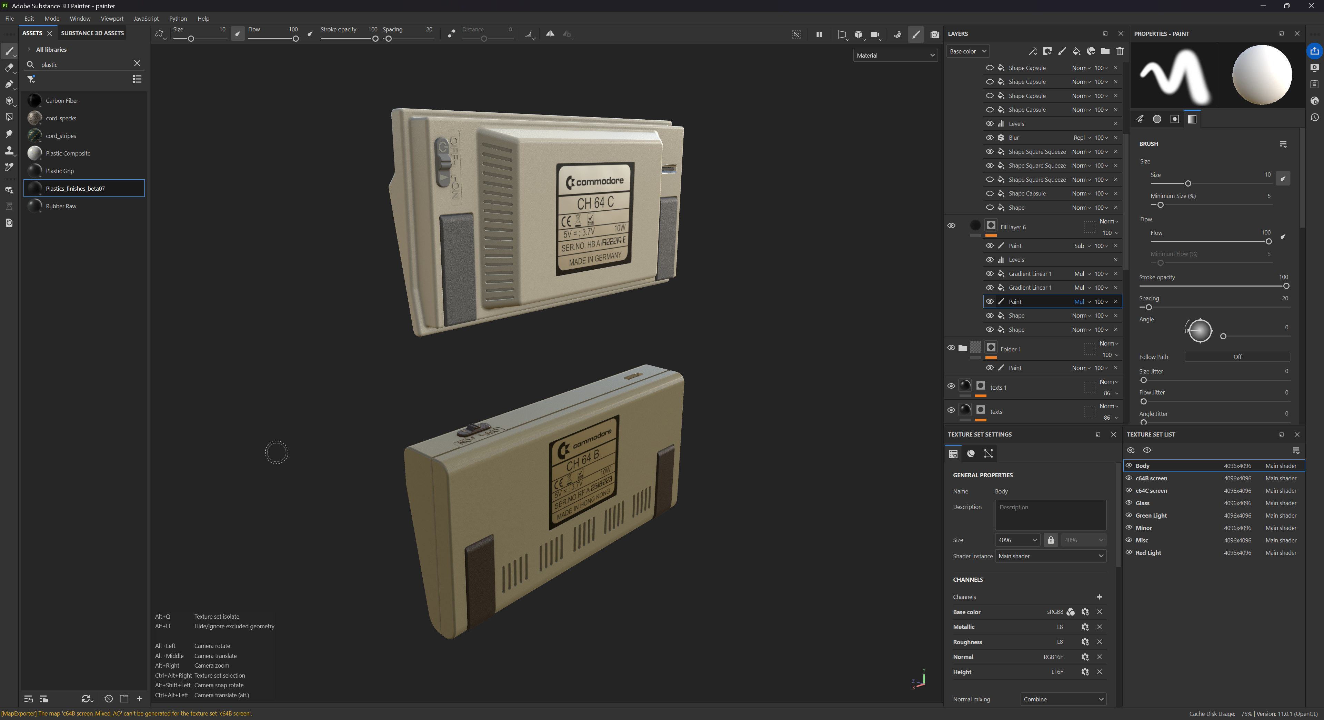The image size is (1324, 720).
Task: Pause the engine computation
Action: [x=819, y=34]
